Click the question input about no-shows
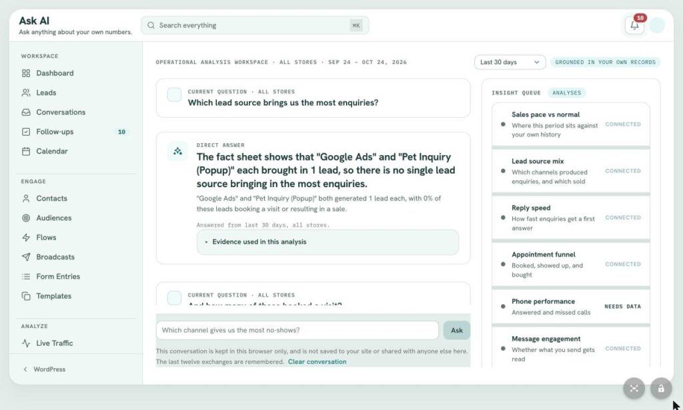 [x=297, y=330]
